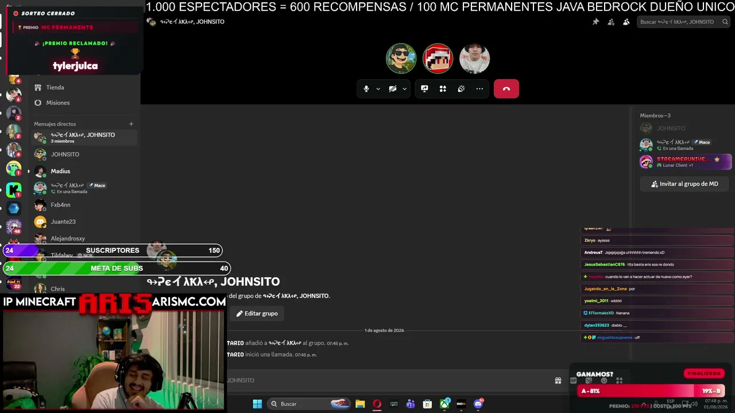Focus the conversation search field
The image size is (735, 413).
click(x=683, y=22)
